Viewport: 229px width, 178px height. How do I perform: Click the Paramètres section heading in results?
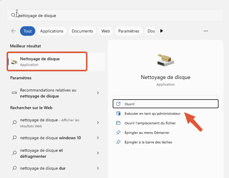pyautogui.click(x=21, y=78)
